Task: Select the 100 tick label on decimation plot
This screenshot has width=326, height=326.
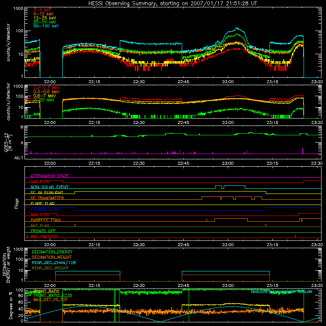Action: coord(20,259)
